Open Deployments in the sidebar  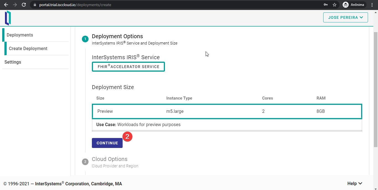click(35, 35)
